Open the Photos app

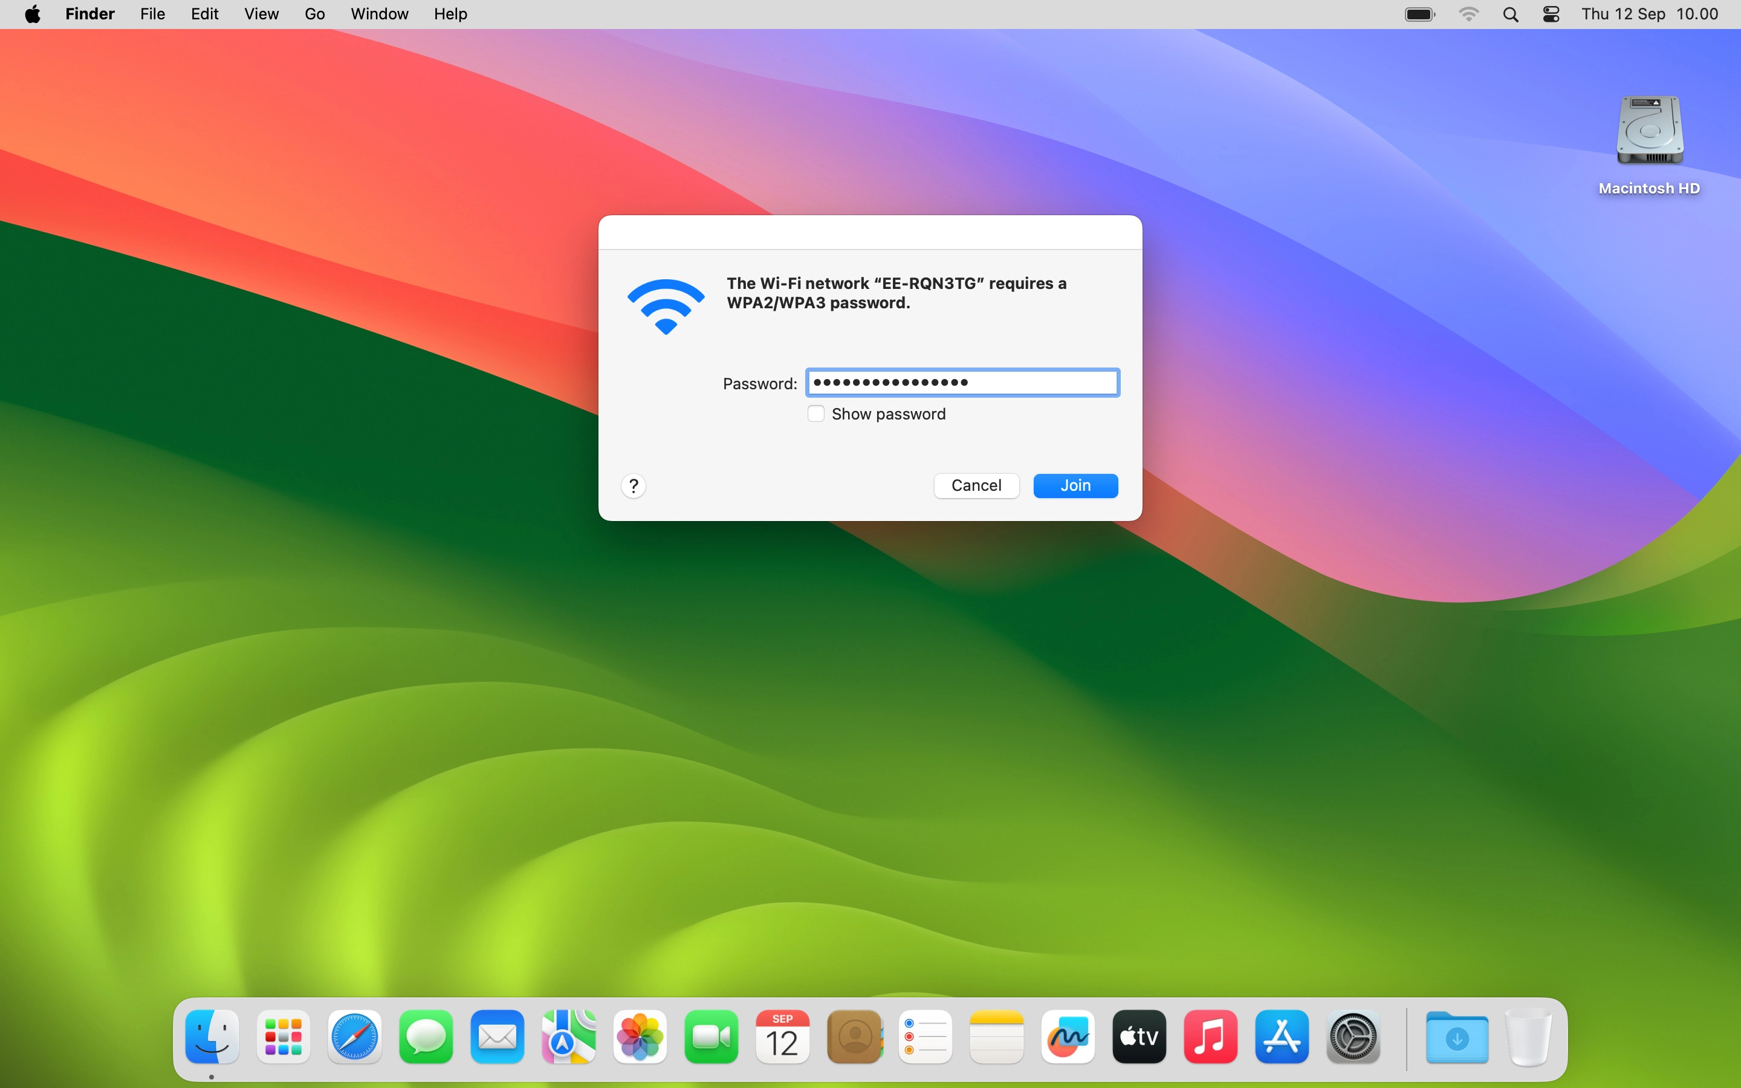[x=639, y=1037]
